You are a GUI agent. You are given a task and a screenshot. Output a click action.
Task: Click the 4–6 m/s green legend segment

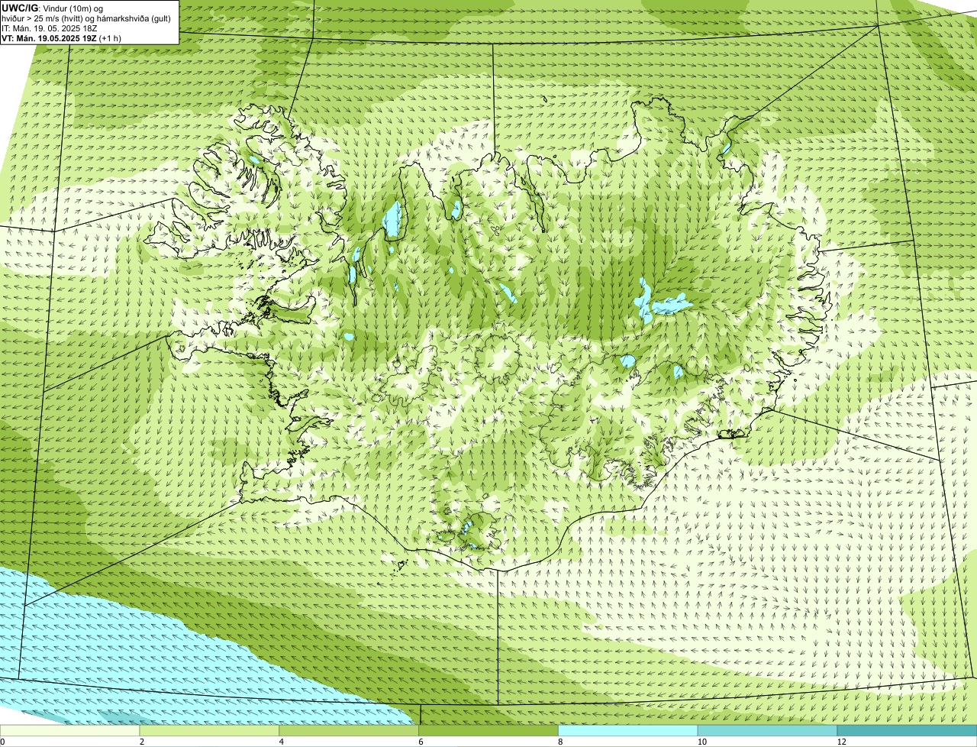coord(350,731)
